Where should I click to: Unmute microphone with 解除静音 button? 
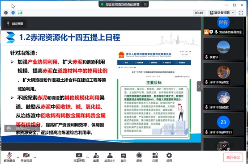coord(9,157)
